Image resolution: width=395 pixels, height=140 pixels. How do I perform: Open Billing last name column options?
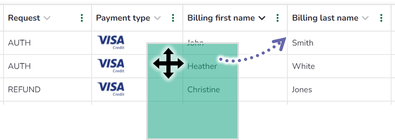pos(381,18)
